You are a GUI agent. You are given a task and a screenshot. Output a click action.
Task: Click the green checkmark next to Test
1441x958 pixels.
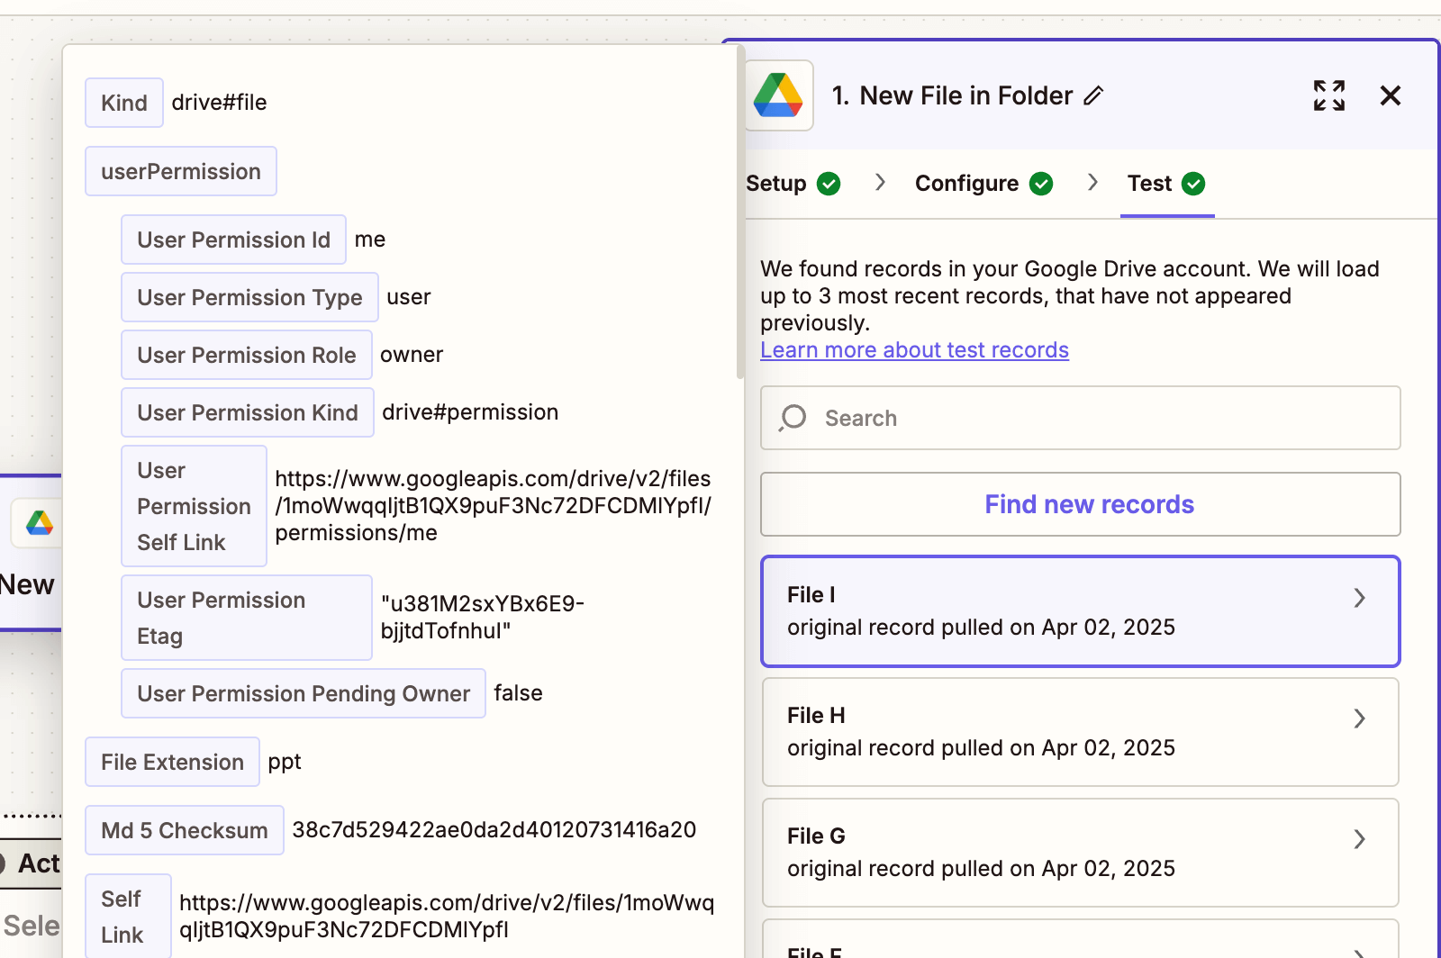(1195, 183)
